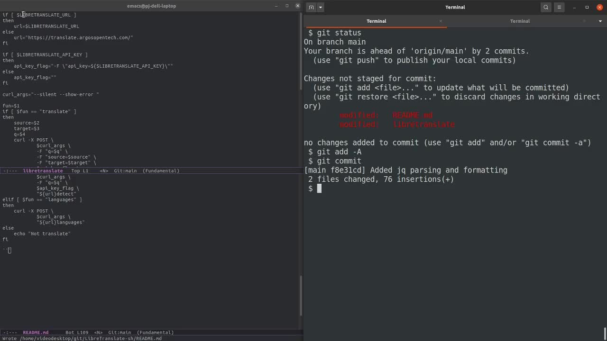Switch to the second Terminal tab
This screenshot has width=607, height=341.
pyautogui.click(x=520, y=21)
